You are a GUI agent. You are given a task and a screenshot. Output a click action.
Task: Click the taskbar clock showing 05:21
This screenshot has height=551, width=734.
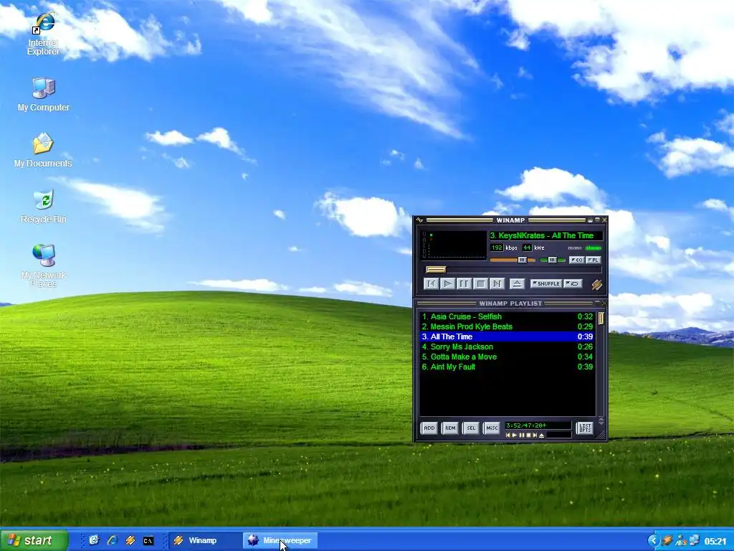tap(715, 541)
